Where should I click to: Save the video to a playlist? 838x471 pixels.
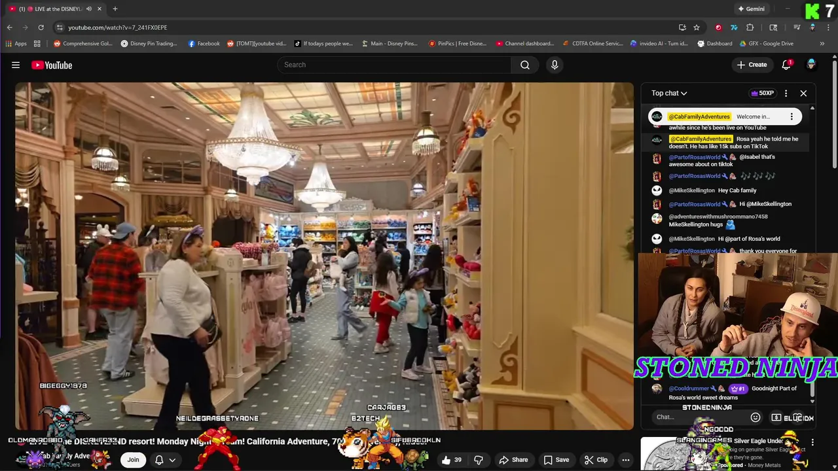tap(556, 460)
